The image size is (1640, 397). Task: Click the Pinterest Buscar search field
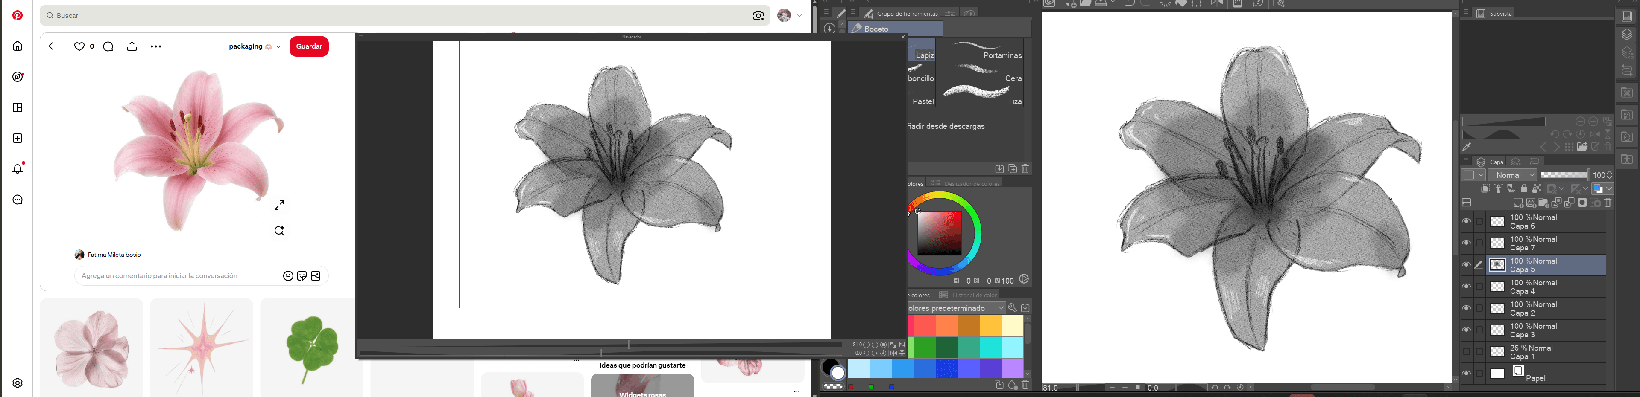(395, 16)
